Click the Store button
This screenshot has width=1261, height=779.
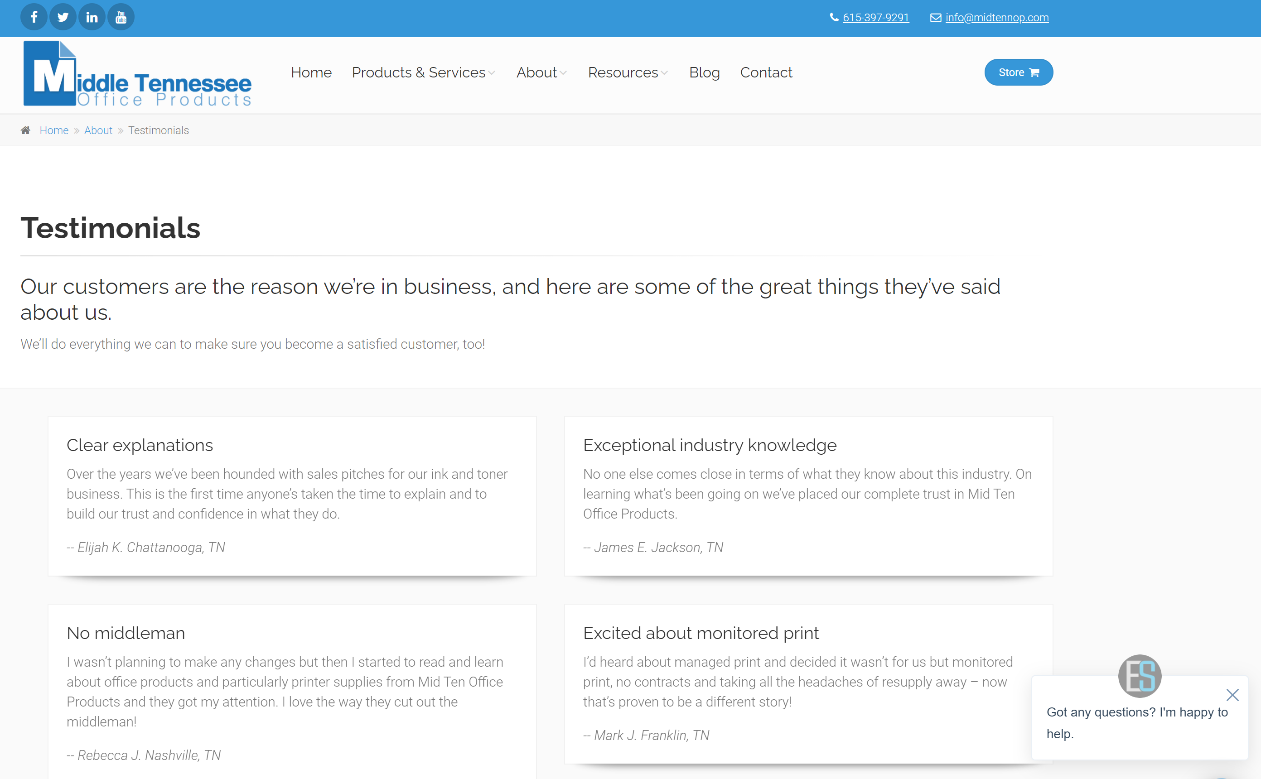pyautogui.click(x=1018, y=72)
